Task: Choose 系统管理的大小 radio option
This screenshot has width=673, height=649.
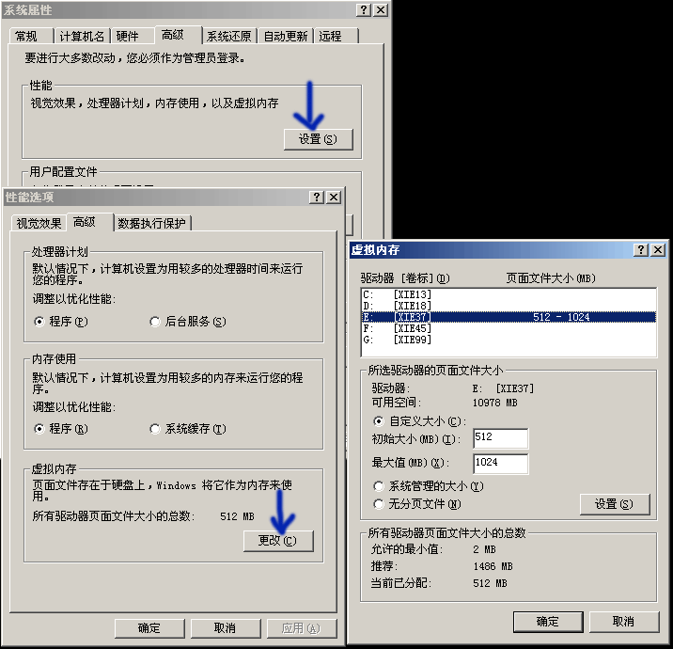Action: (x=379, y=486)
